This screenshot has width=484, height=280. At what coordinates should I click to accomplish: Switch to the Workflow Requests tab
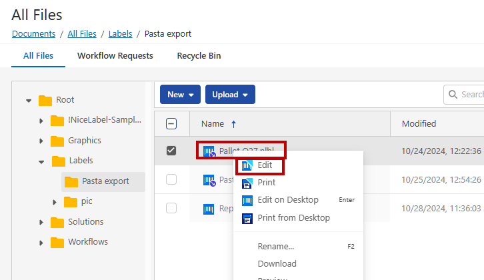click(115, 56)
